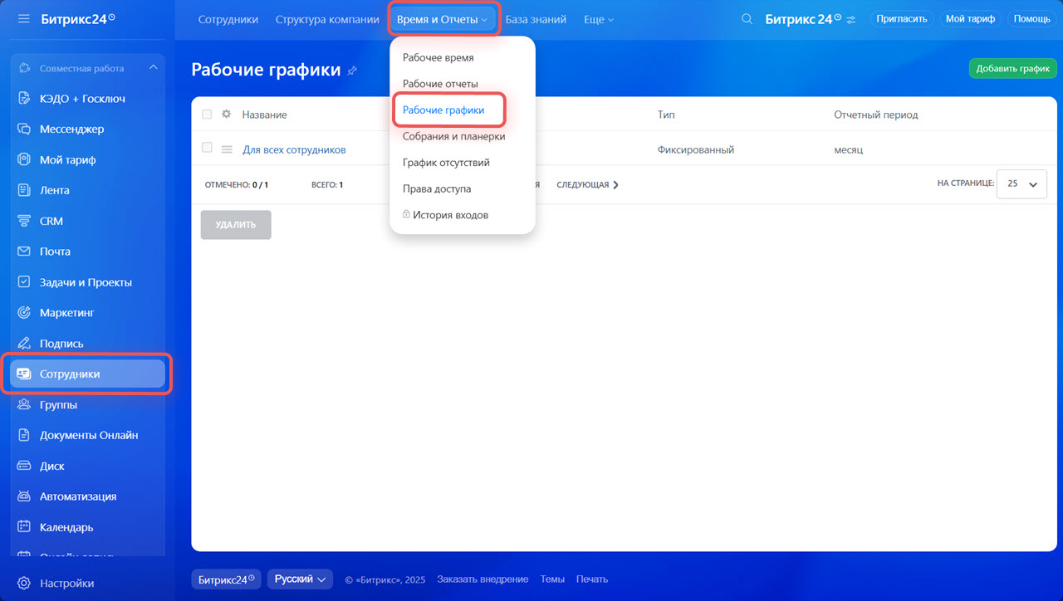Choose История входов menu item

[x=446, y=215]
